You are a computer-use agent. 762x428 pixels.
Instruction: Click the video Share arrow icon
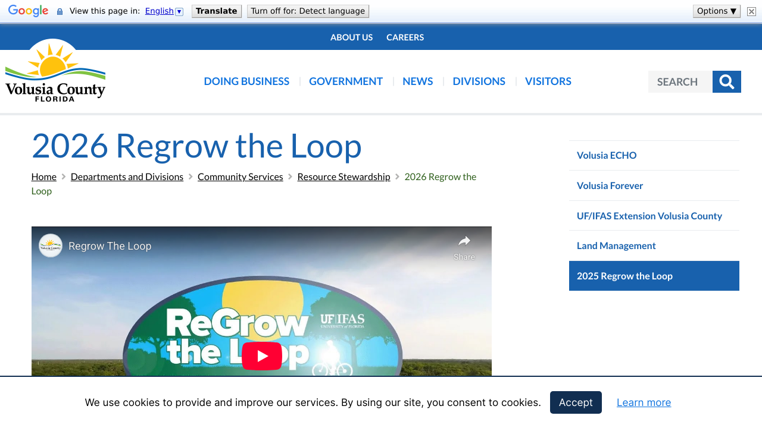tap(464, 241)
